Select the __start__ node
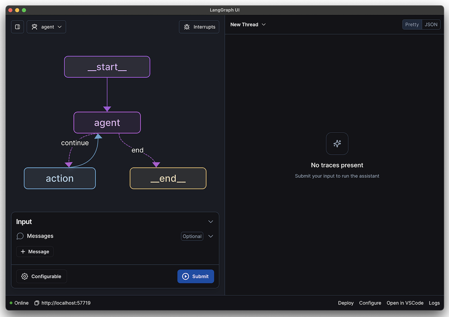Screen dimensions: 449x317 (107, 67)
